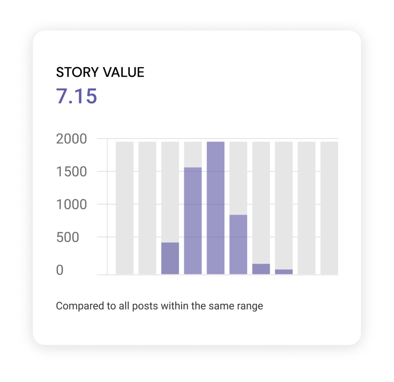
Task: Click the last gray bar on the right
Action: (x=329, y=208)
